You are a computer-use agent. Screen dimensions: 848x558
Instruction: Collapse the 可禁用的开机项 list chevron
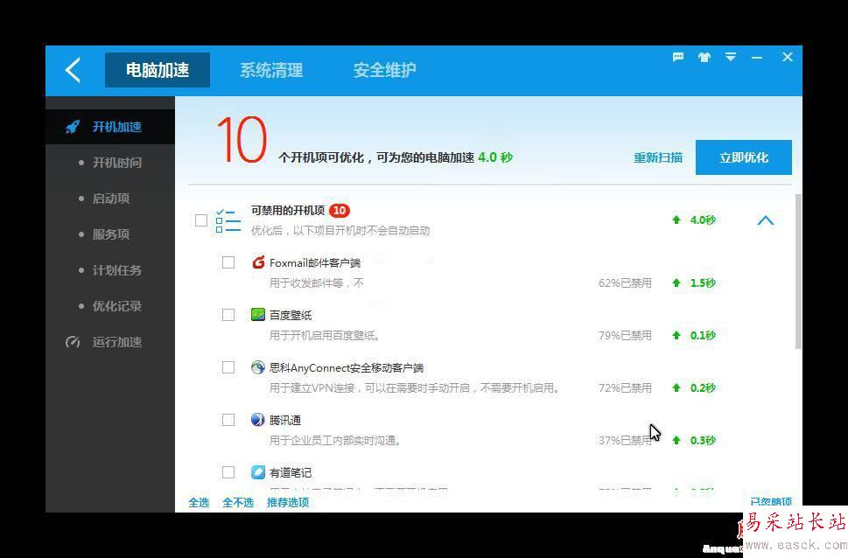[x=765, y=220]
